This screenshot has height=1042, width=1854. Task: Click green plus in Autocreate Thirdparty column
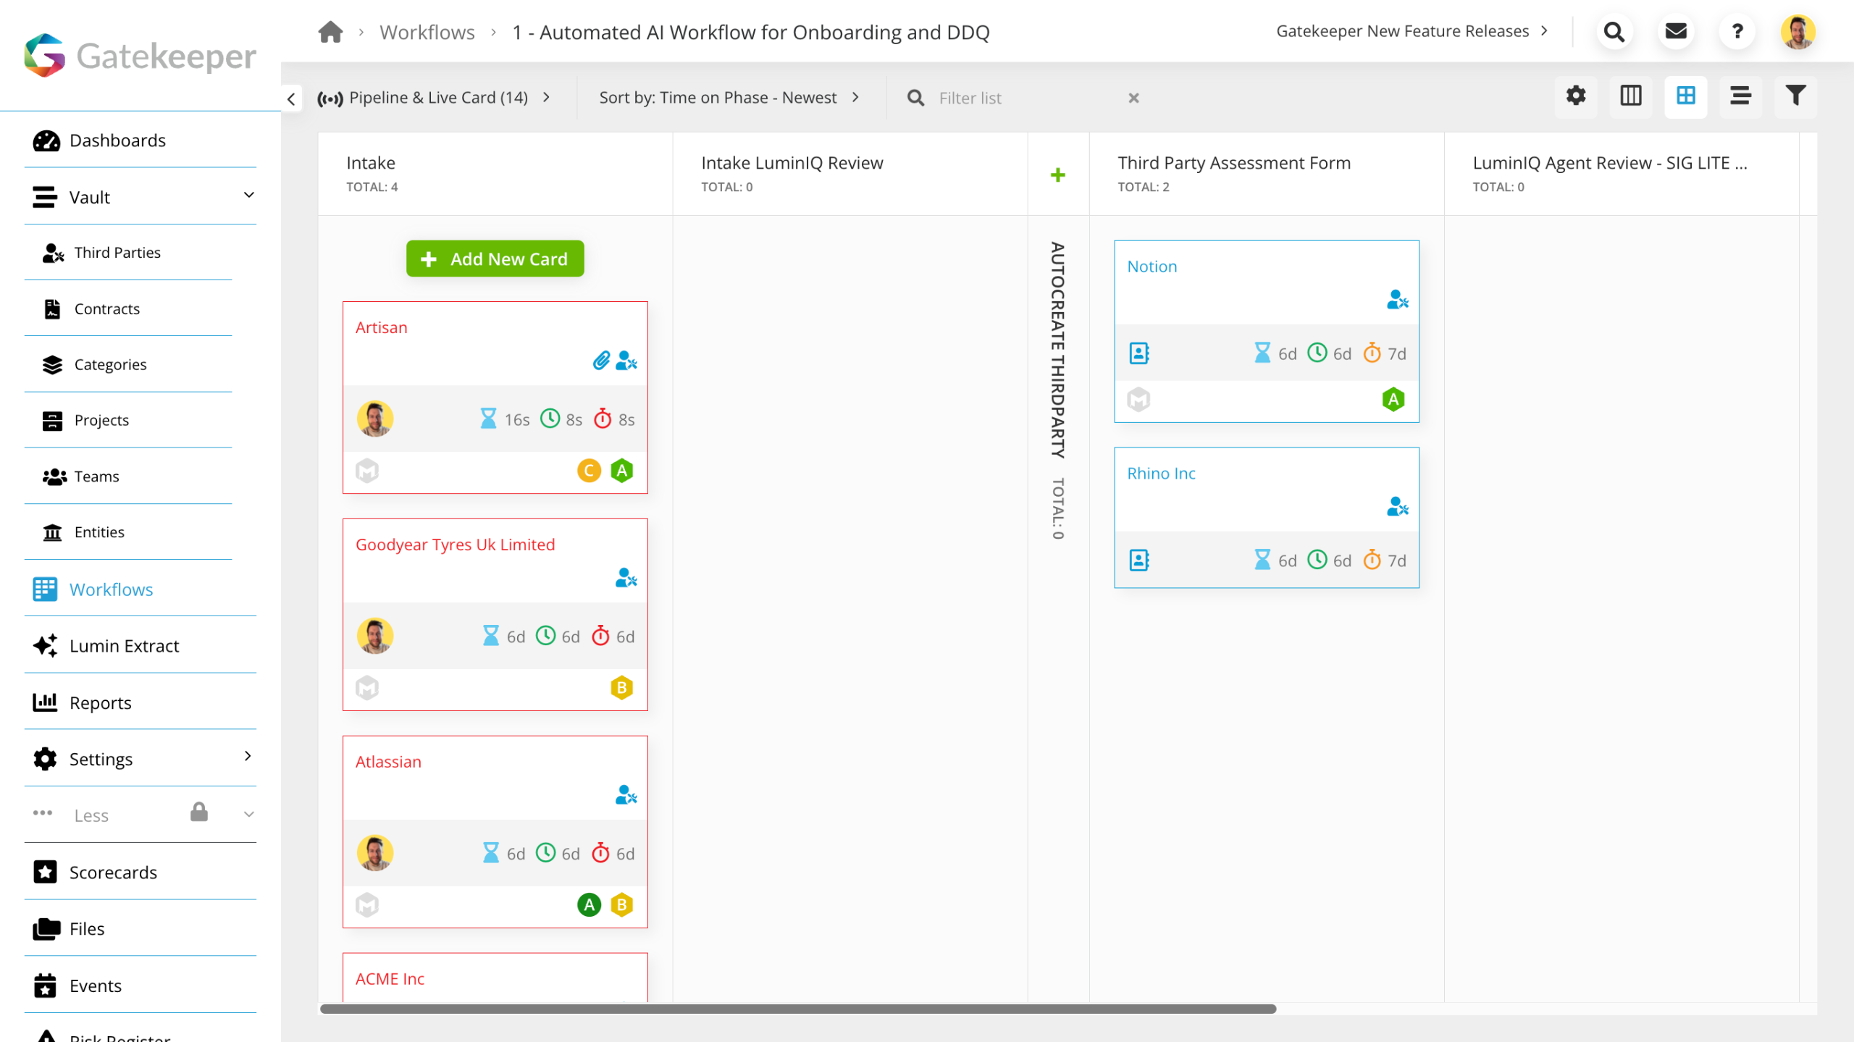coord(1057,175)
